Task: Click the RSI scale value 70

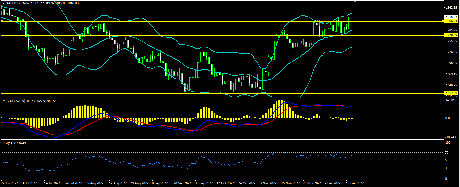Action: click(x=447, y=152)
